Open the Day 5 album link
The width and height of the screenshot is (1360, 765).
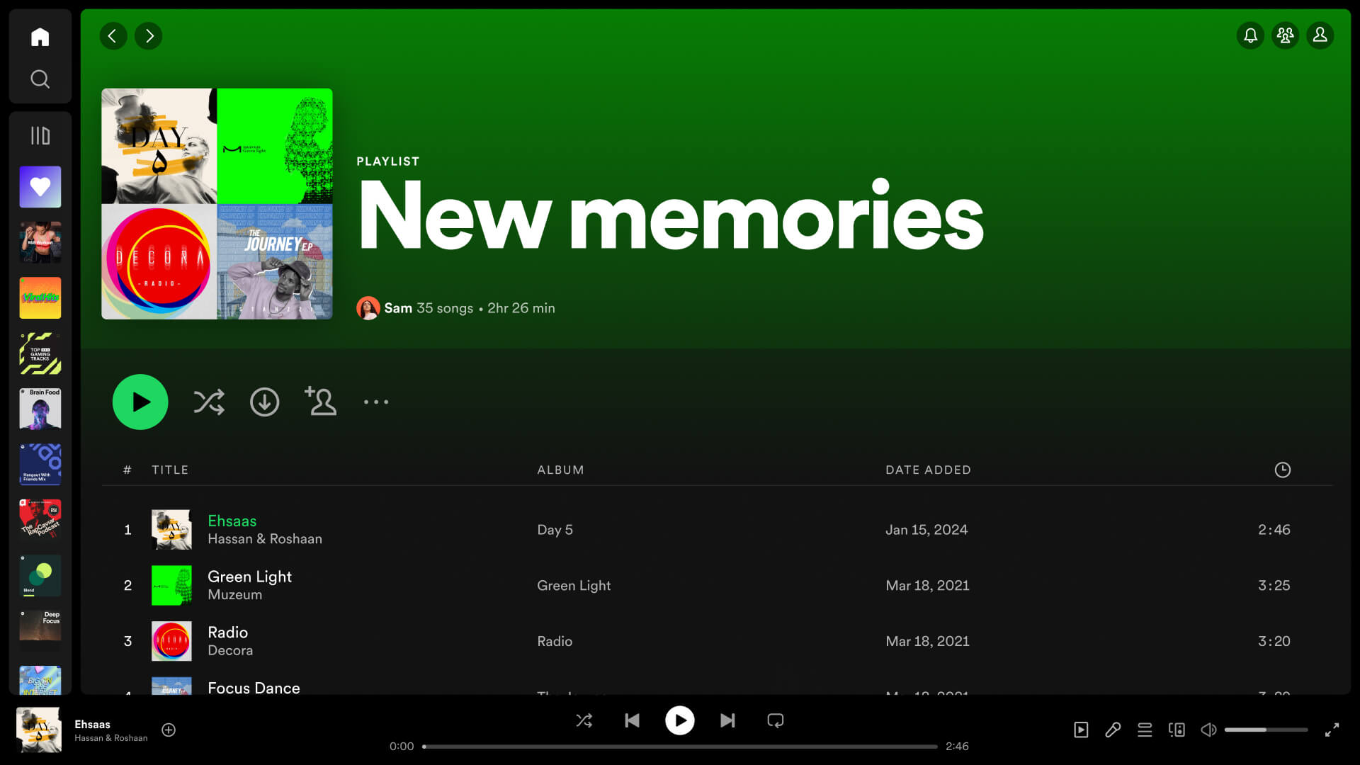[555, 530]
